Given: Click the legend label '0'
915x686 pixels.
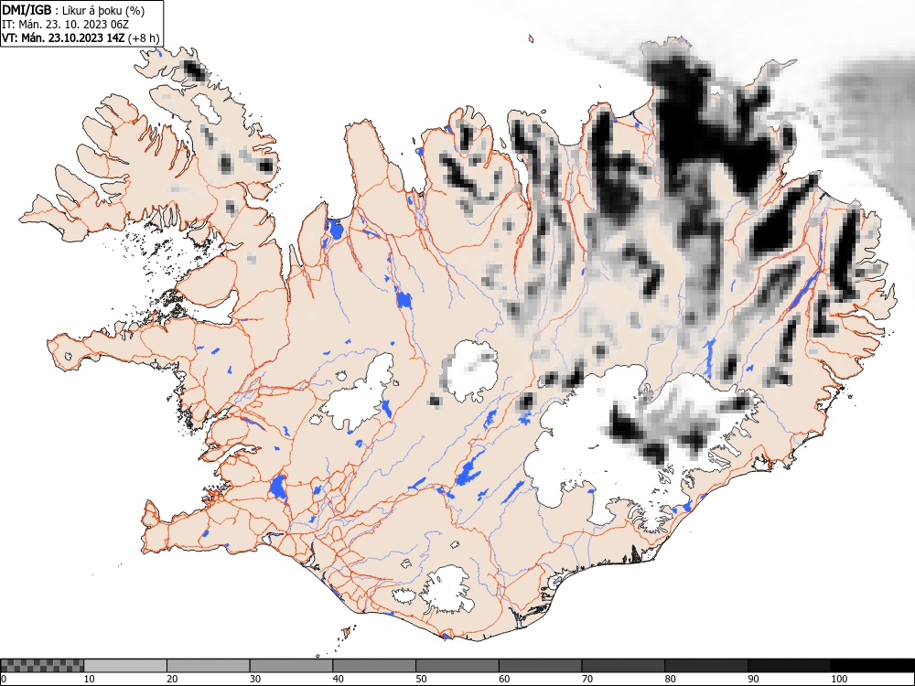Looking at the screenshot, I should (4, 679).
